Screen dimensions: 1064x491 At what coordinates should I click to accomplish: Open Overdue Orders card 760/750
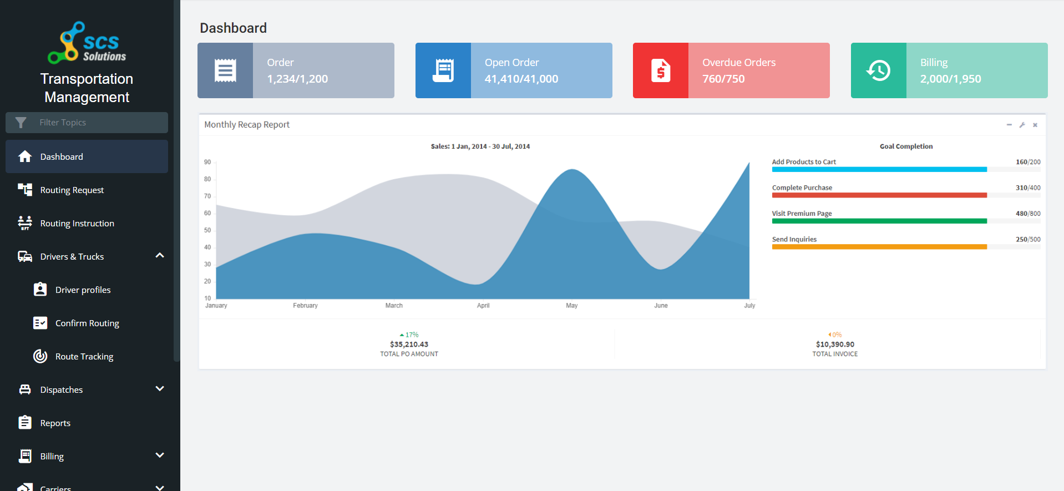pos(731,70)
